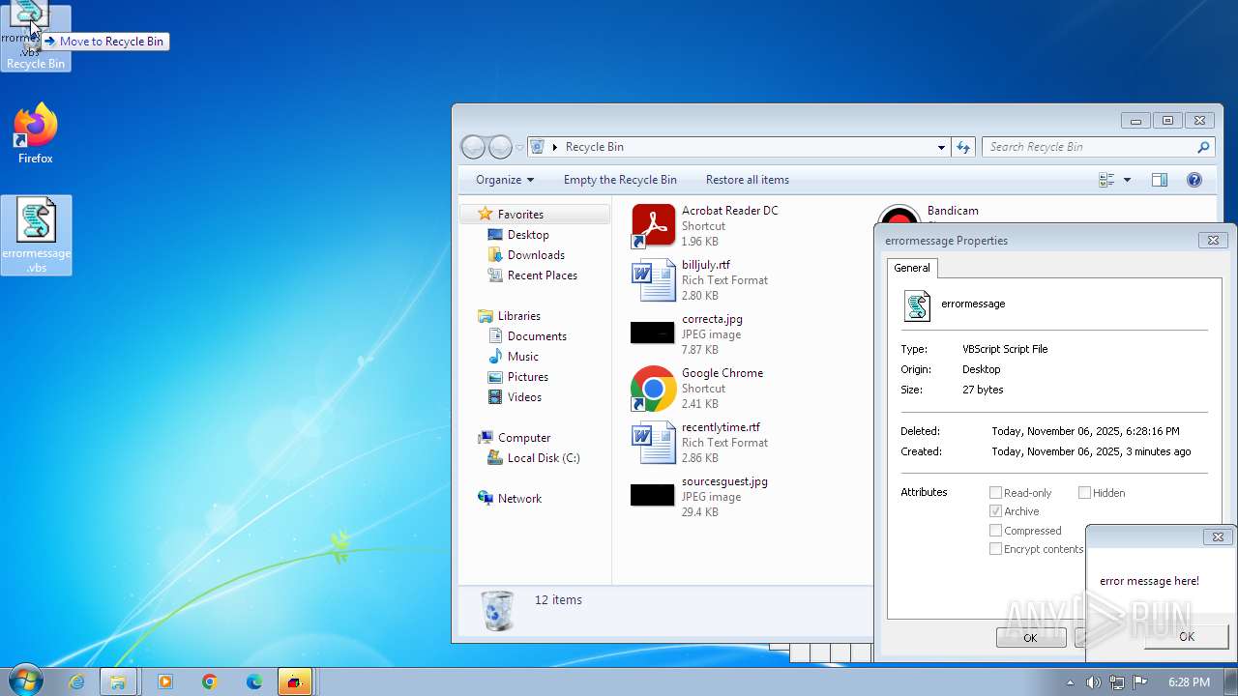Toggle the Encrypt contents checkbox
Screen dimensions: 1238x696
pyautogui.click(x=995, y=549)
